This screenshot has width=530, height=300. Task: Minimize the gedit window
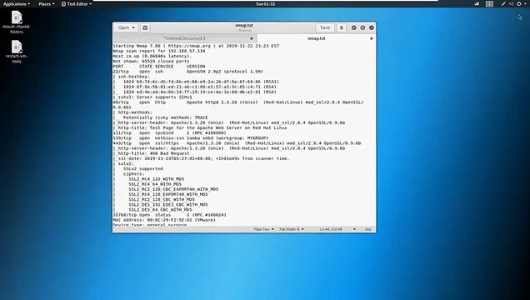(x=354, y=27)
